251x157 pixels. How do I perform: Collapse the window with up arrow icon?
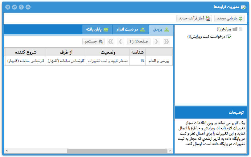pos(28,7)
